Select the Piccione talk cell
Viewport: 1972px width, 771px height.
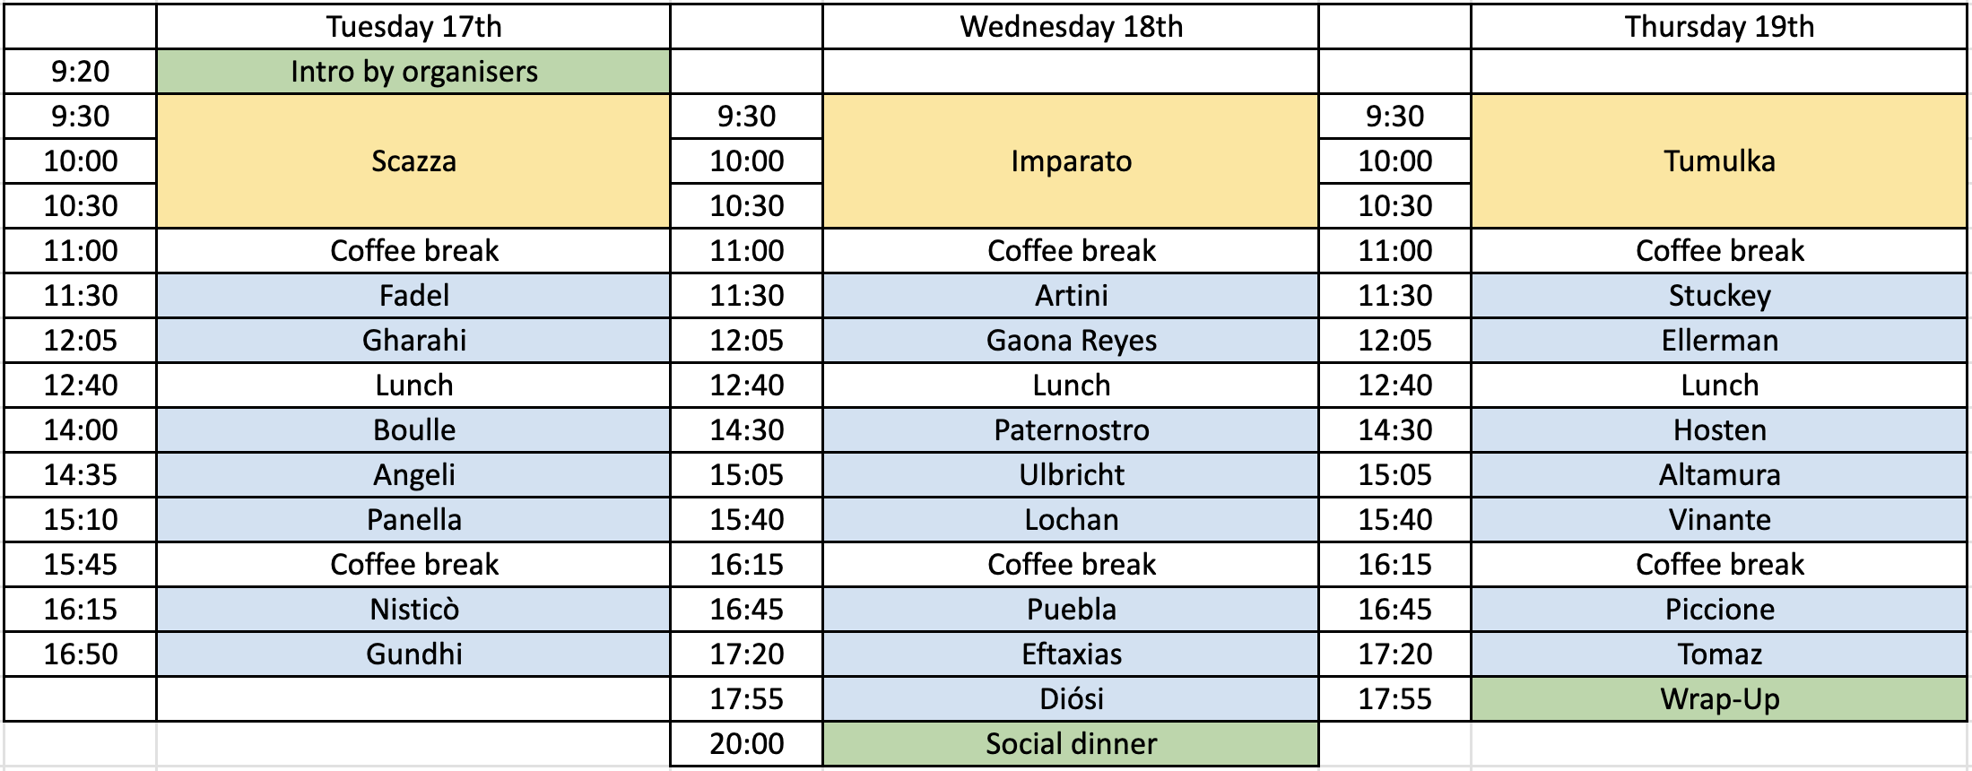[1719, 610]
